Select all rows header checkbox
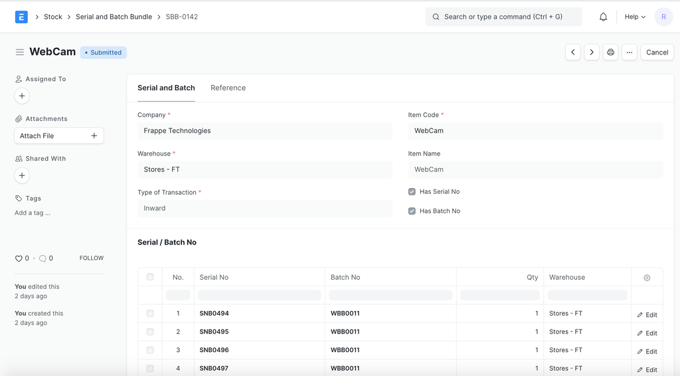 (x=150, y=277)
